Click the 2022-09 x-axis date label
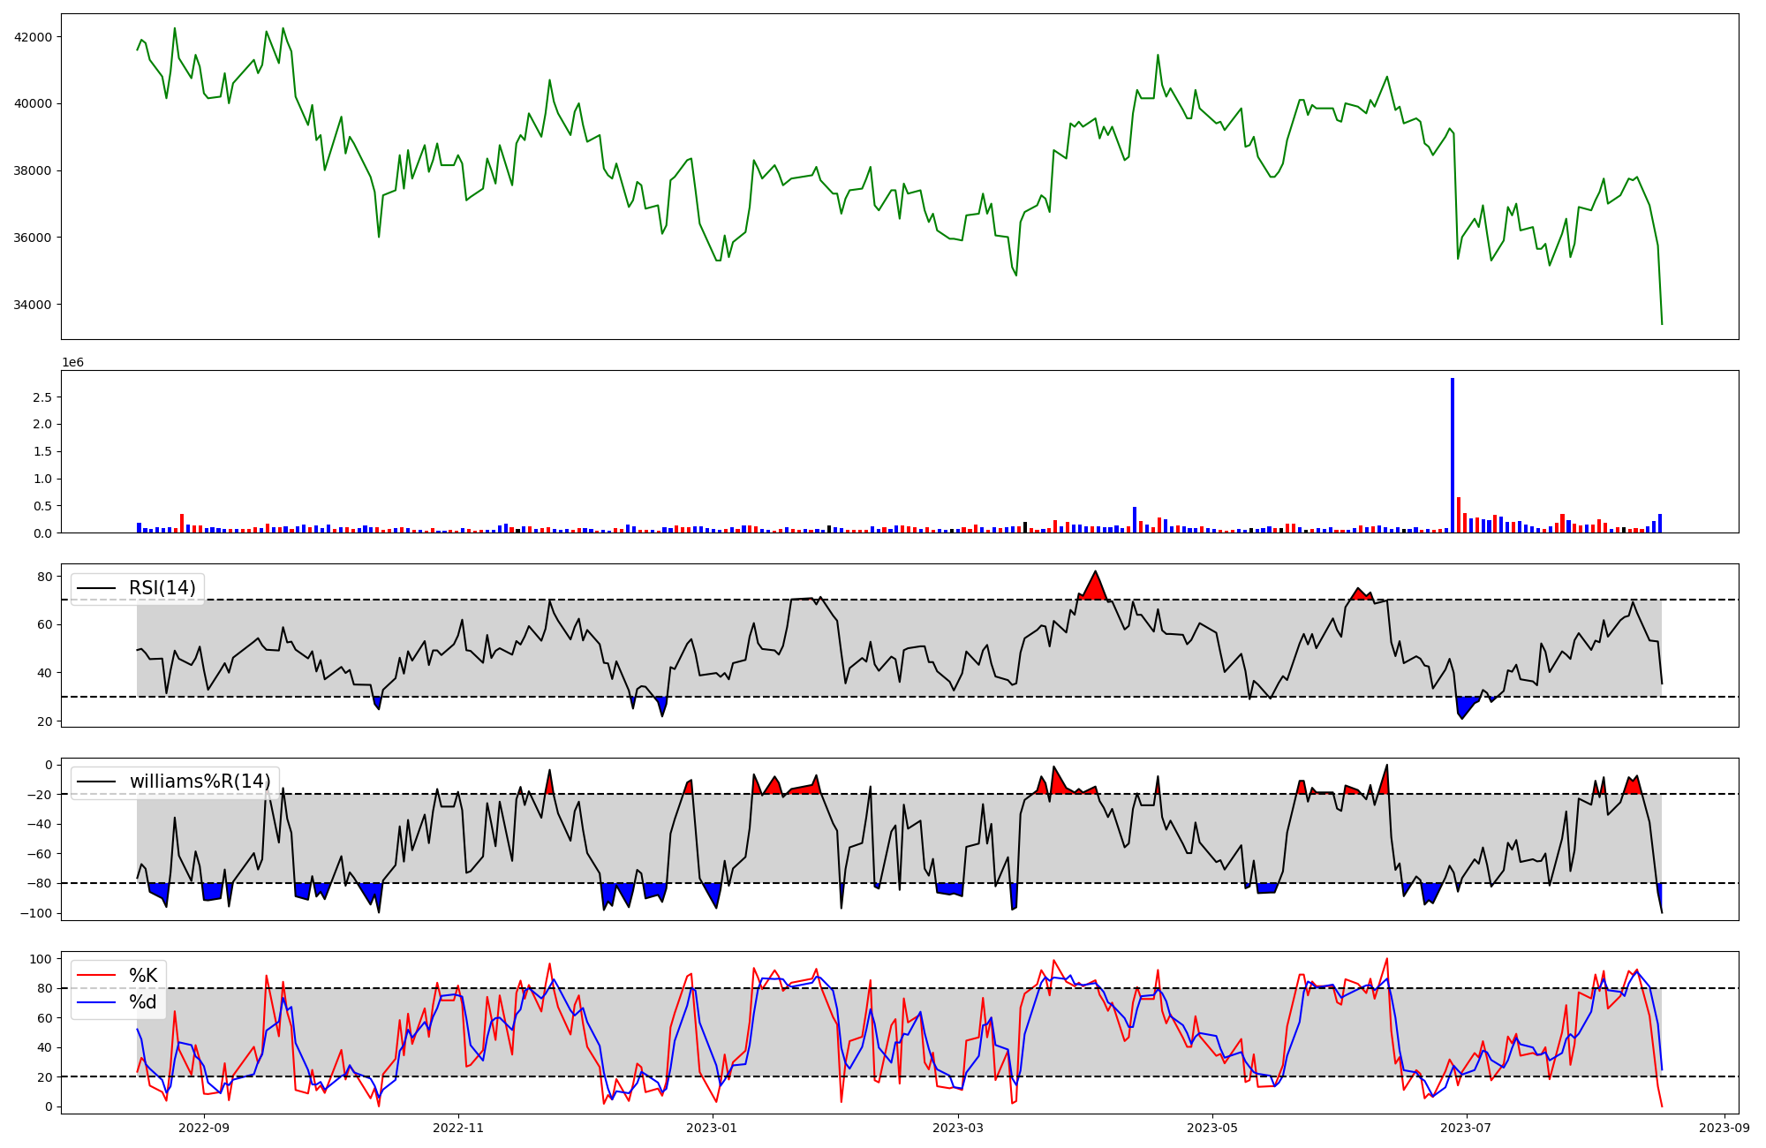Image resolution: width=1766 pixels, height=1148 pixels. [204, 1128]
